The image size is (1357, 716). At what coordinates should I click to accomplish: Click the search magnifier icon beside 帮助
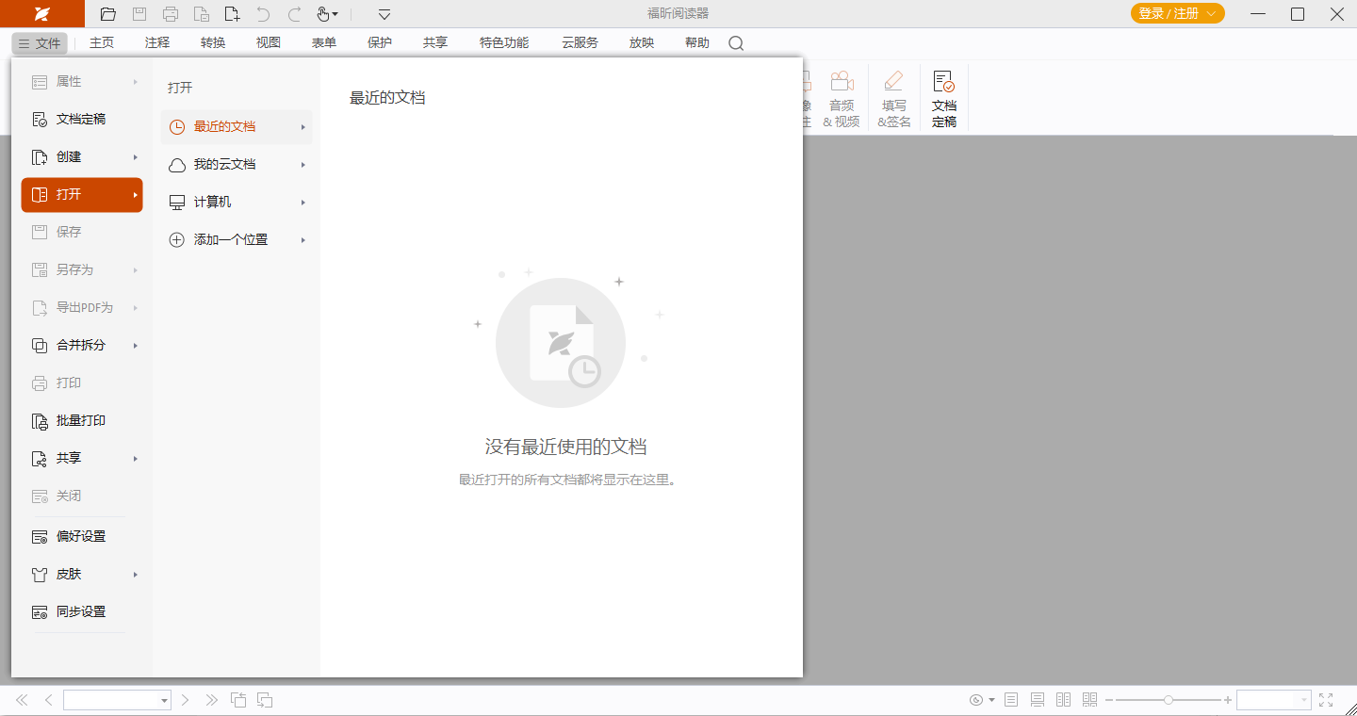pos(736,43)
